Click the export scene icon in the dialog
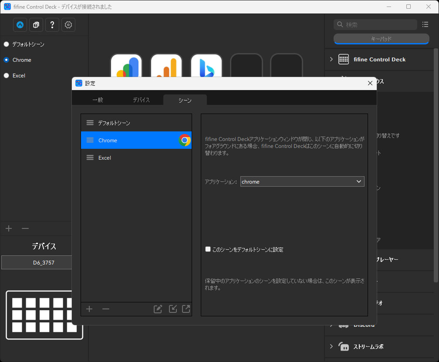The width and height of the screenshot is (439, 362). (x=186, y=309)
